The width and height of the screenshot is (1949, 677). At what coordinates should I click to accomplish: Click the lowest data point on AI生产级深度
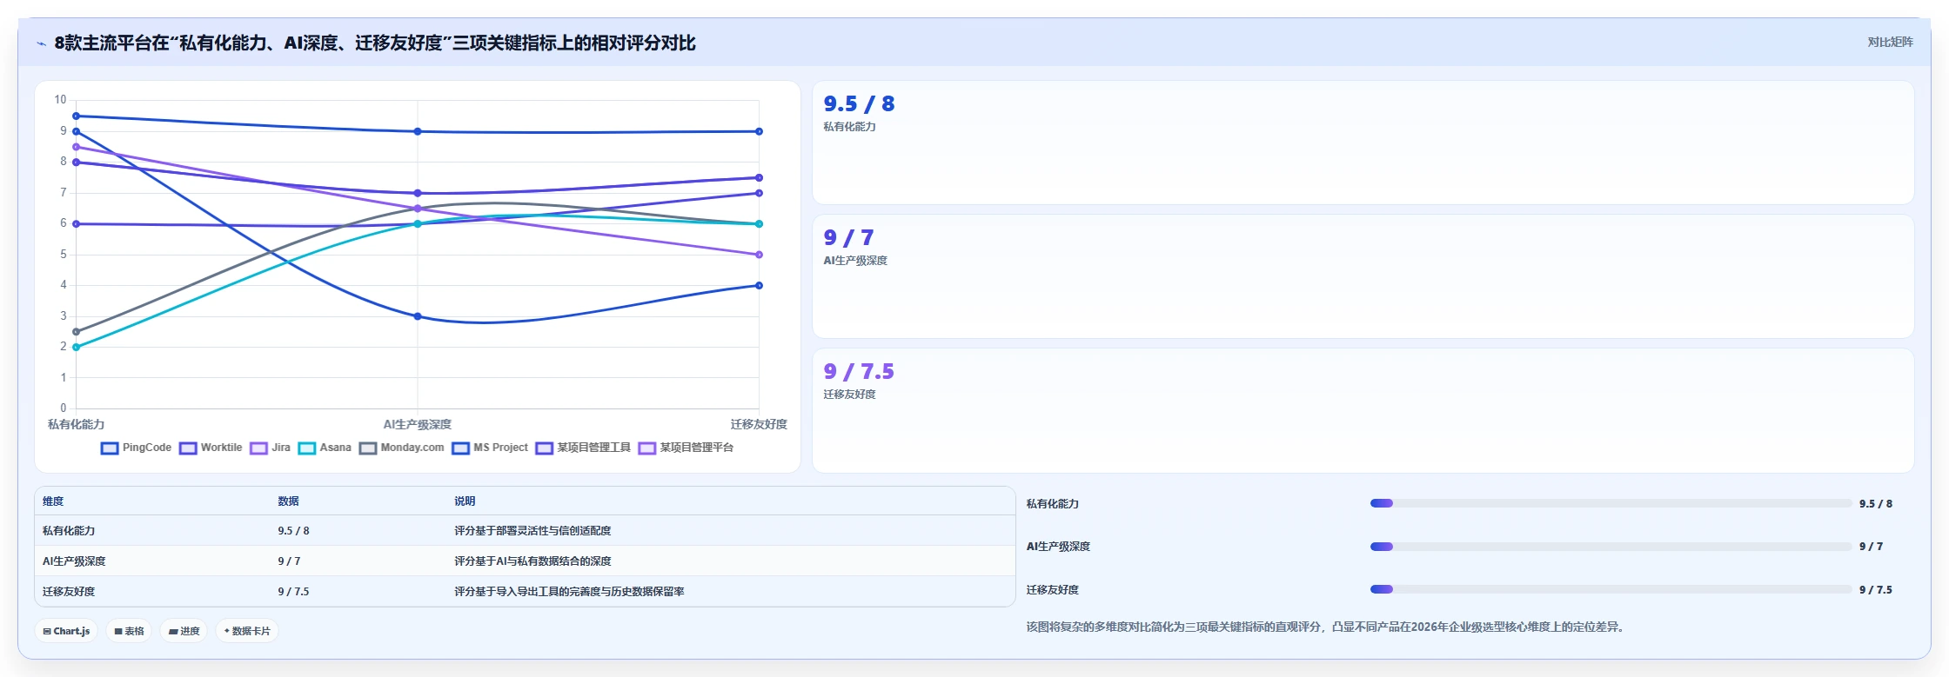[x=418, y=316]
